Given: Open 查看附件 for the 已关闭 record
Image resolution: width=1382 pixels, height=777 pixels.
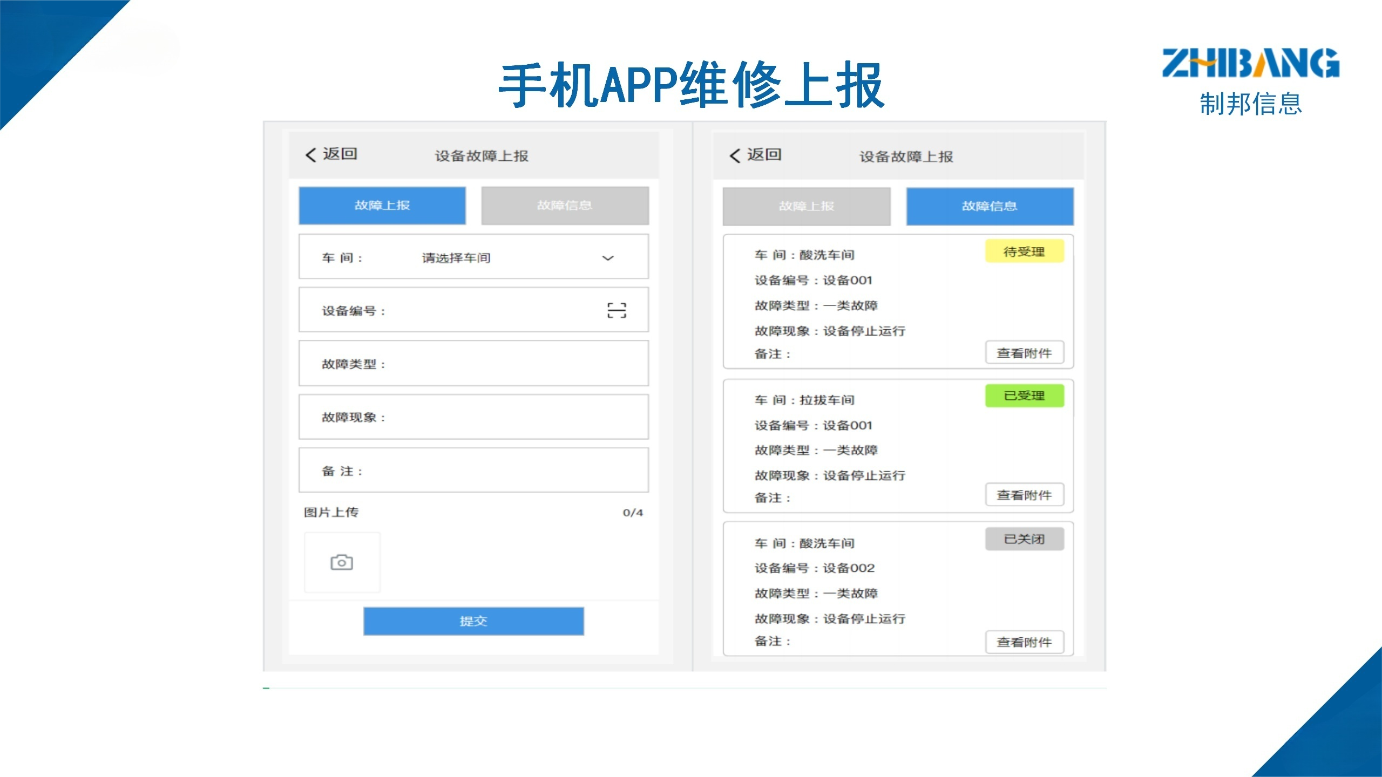Looking at the screenshot, I should pyautogui.click(x=1025, y=642).
